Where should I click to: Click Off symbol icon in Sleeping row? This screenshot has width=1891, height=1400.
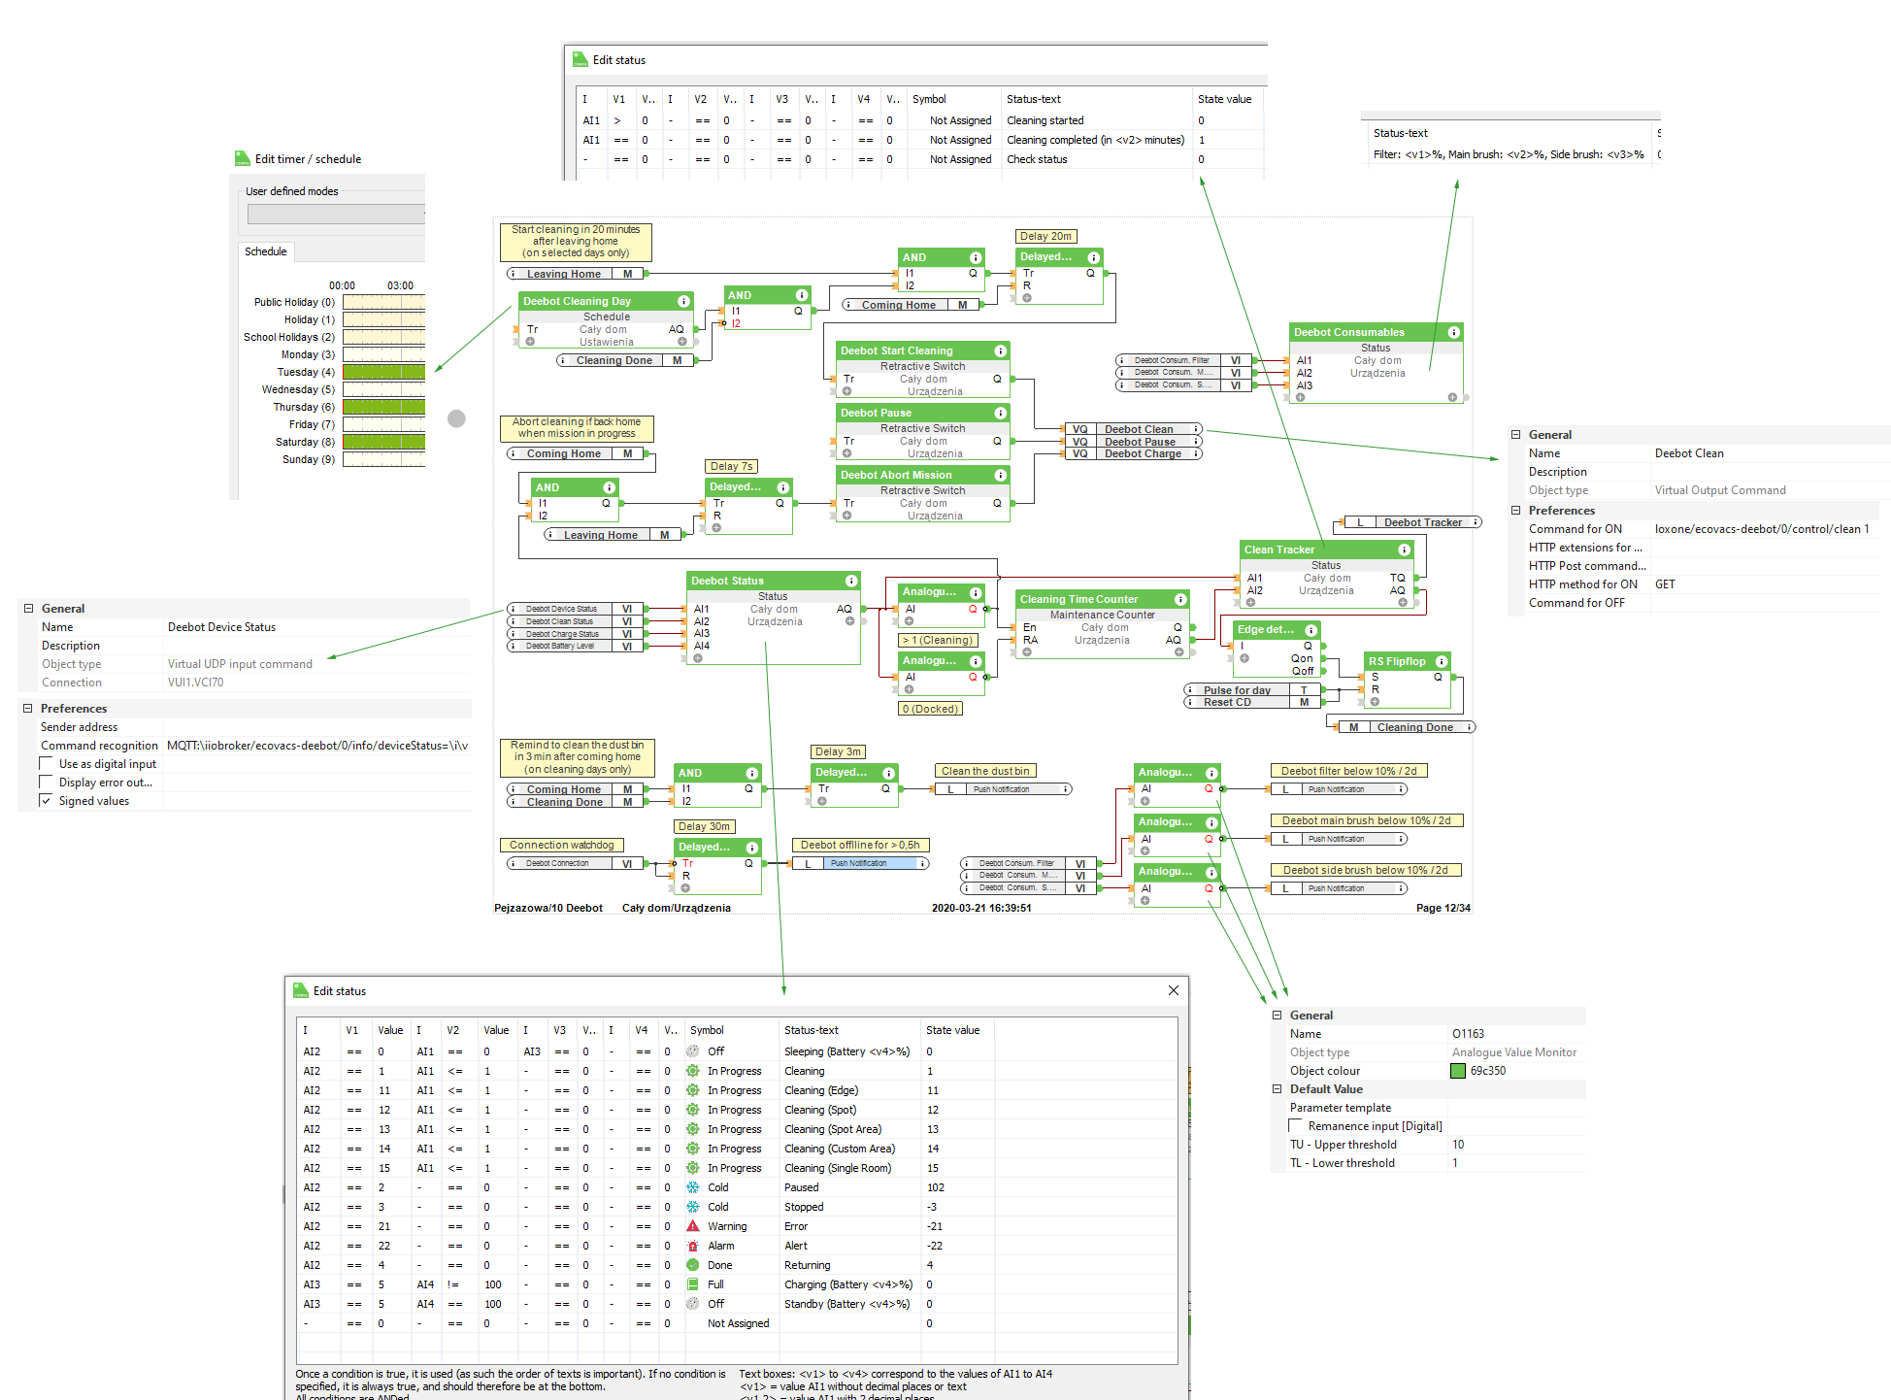(693, 1051)
